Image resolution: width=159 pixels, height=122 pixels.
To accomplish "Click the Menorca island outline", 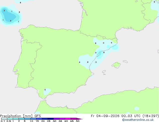I will (125, 61).
